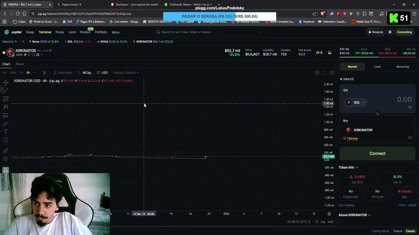The height and width of the screenshot is (235, 419).
Task: Select the crosshair cursor tool
Action: [x=6, y=82]
